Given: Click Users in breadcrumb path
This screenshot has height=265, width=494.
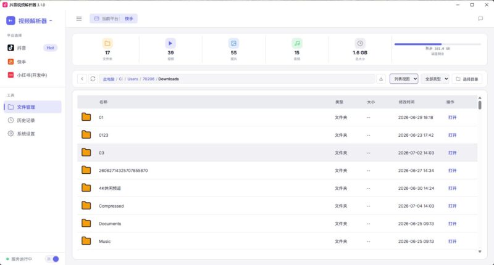Looking at the screenshot, I should 133,79.
